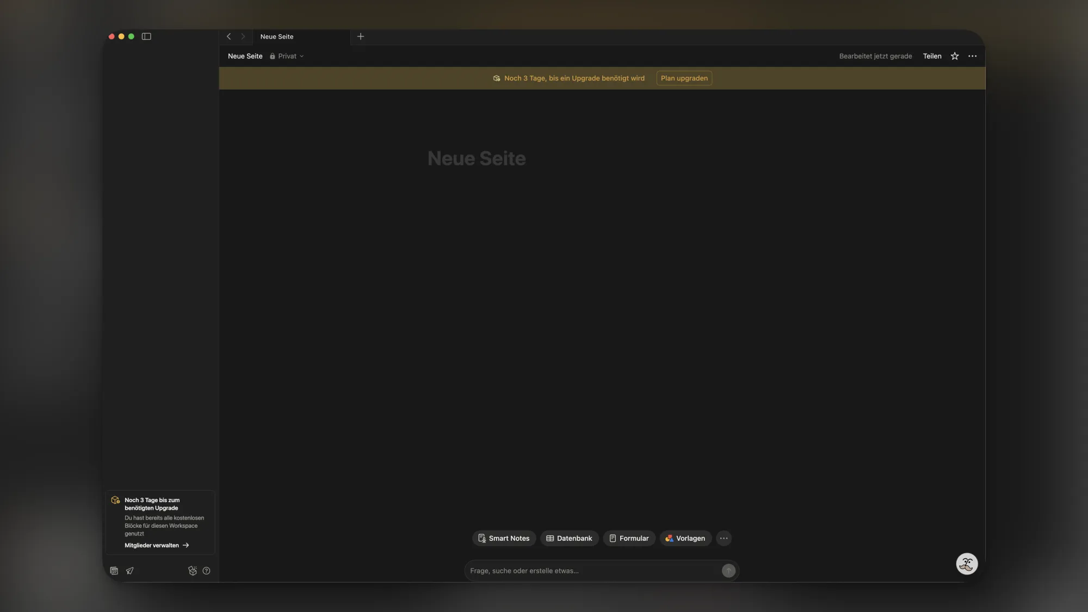Image resolution: width=1088 pixels, height=612 pixels.
Task: Choose the Smart Notes option
Action: click(504, 538)
